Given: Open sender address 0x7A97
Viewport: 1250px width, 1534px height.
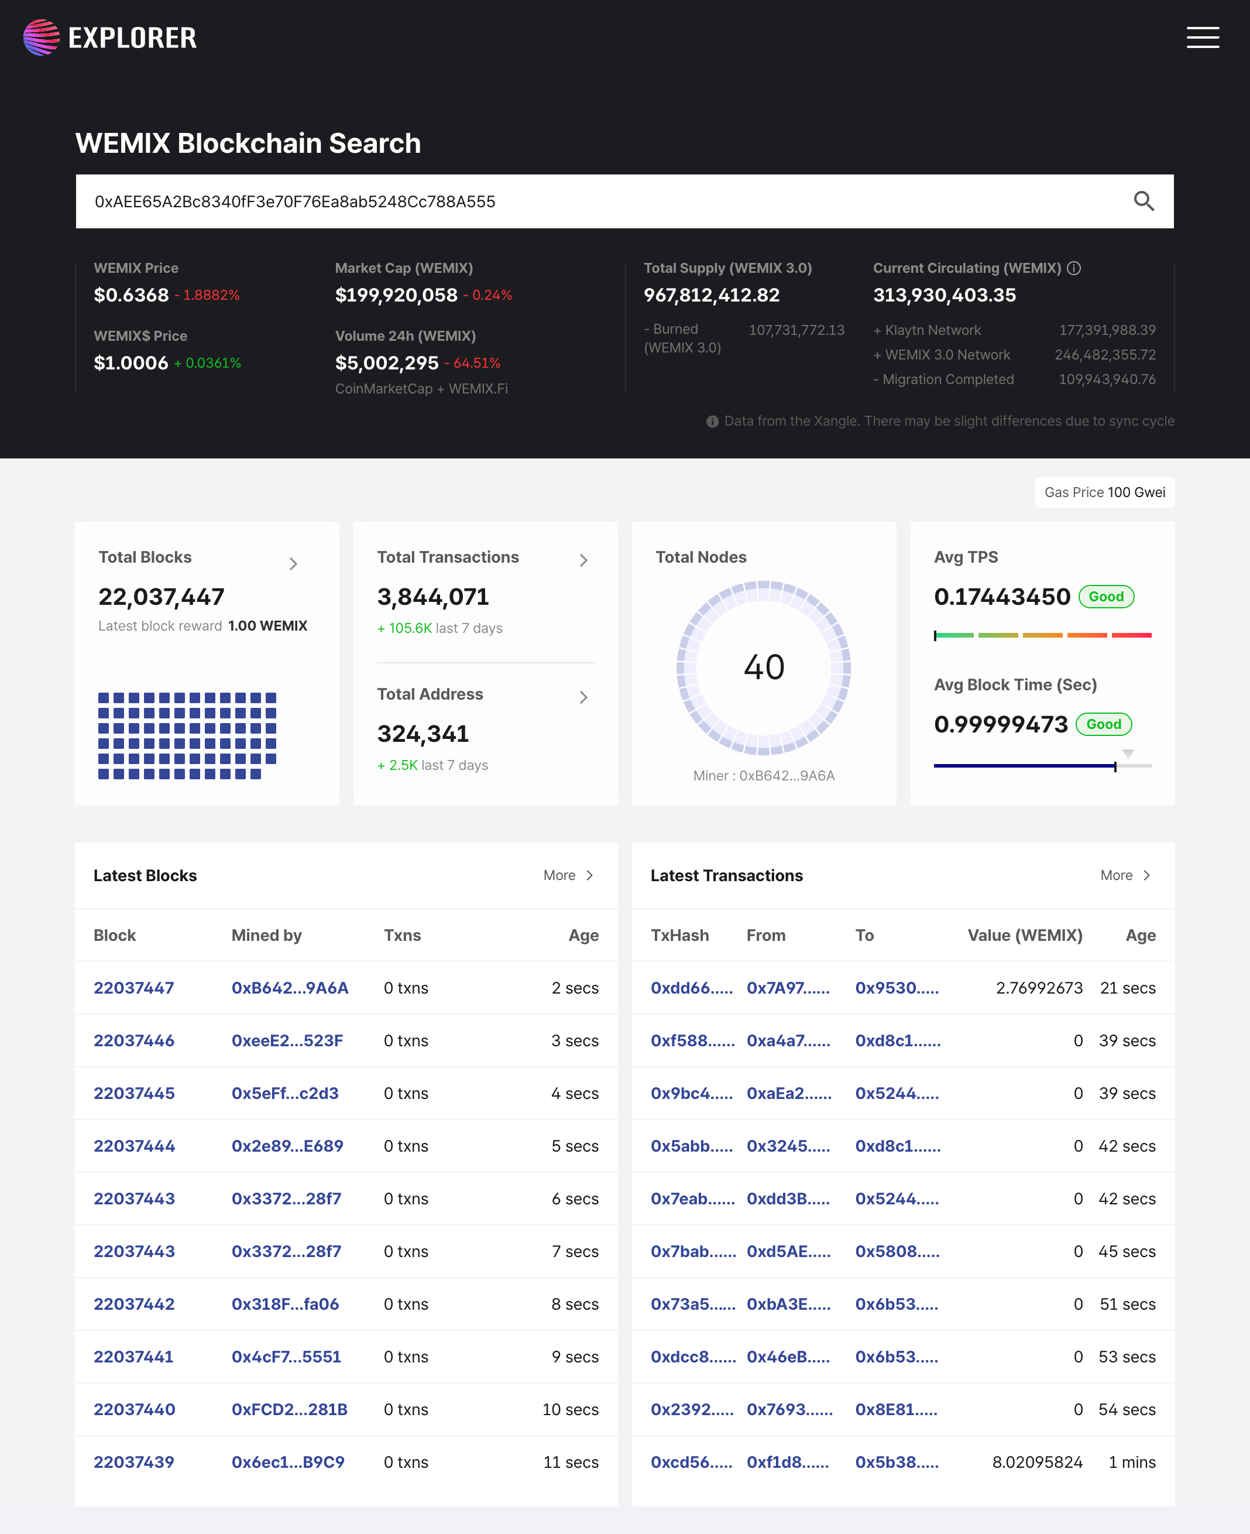Looking at the screenshot, I should [788, 988].
